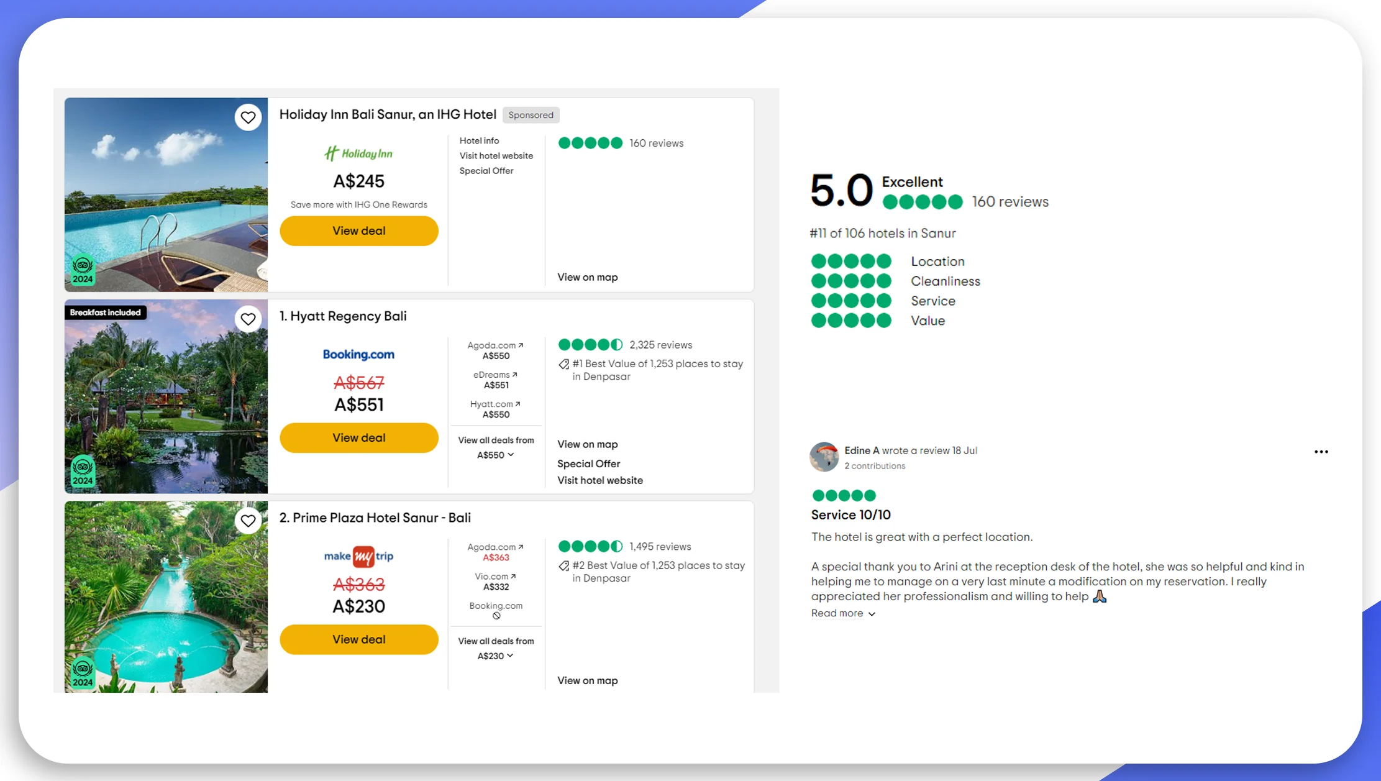Screen dimensions: 1381x781
Task: Open Agoda.com A$363 deal for Prime Plaza
Action: (496, 552)
